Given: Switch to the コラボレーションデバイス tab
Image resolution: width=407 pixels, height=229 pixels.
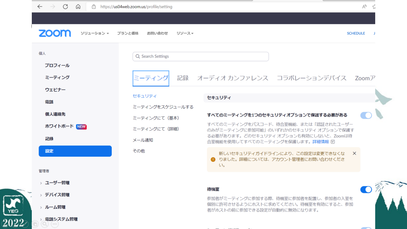Looking at the screenshot, I should (x=312, y=78).
